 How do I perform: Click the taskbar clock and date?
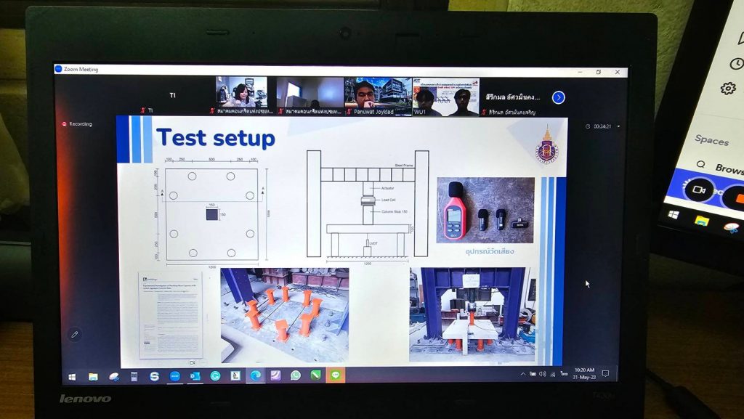click(584, 373)
